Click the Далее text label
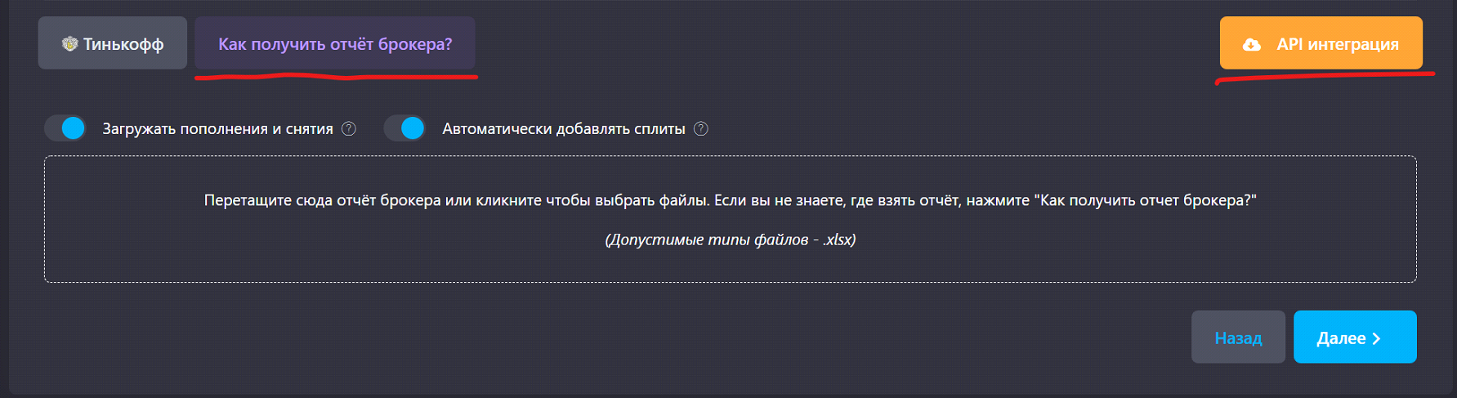Viewport: 1457px width, 398px height. 1341,338
